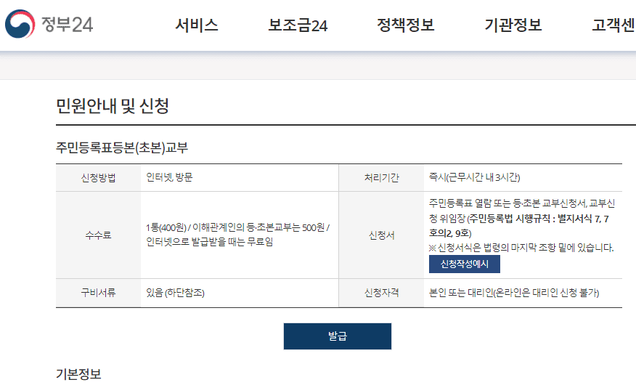Open the 보조금24 menu

point(298,25)
